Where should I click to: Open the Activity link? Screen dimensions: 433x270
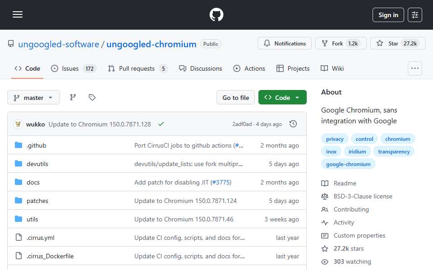[338, 222]
